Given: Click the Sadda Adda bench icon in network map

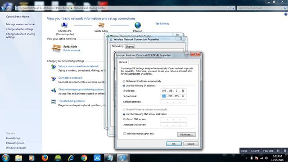Looking at the screenshot, I should pyautogui.click(x=101, y=25).
